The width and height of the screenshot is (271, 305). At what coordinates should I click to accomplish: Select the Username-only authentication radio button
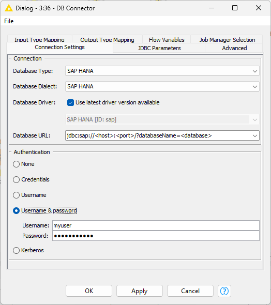pyautogui.click(x=17, y=195)
